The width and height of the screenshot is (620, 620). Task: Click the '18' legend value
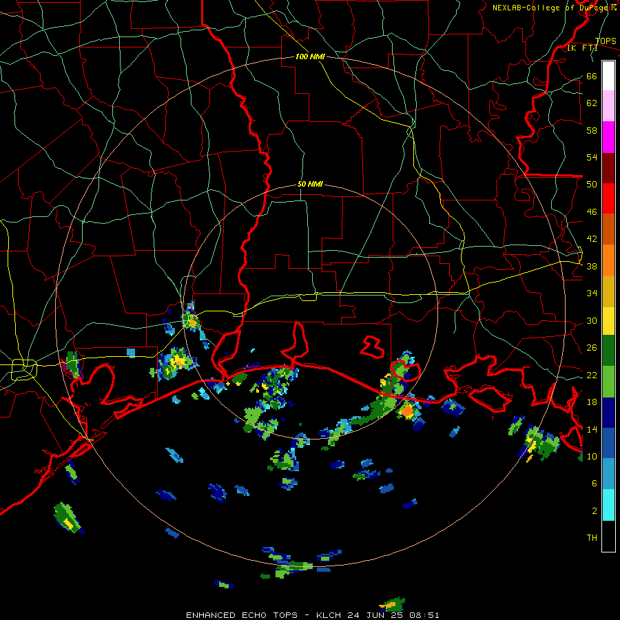pos(592,402)
